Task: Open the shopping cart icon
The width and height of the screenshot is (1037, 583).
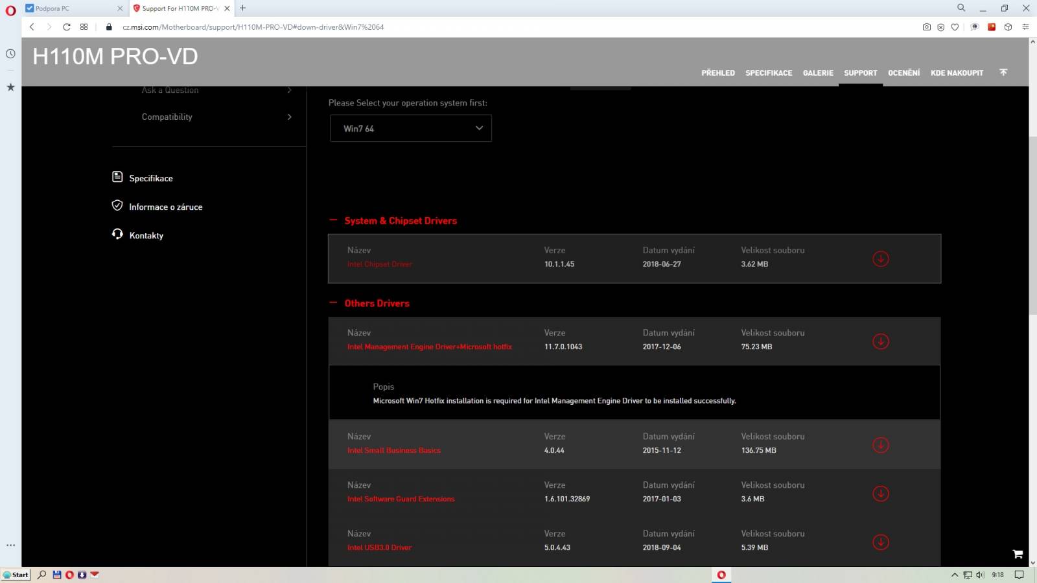Action: pyautogui.click(x=1018, y=554)
